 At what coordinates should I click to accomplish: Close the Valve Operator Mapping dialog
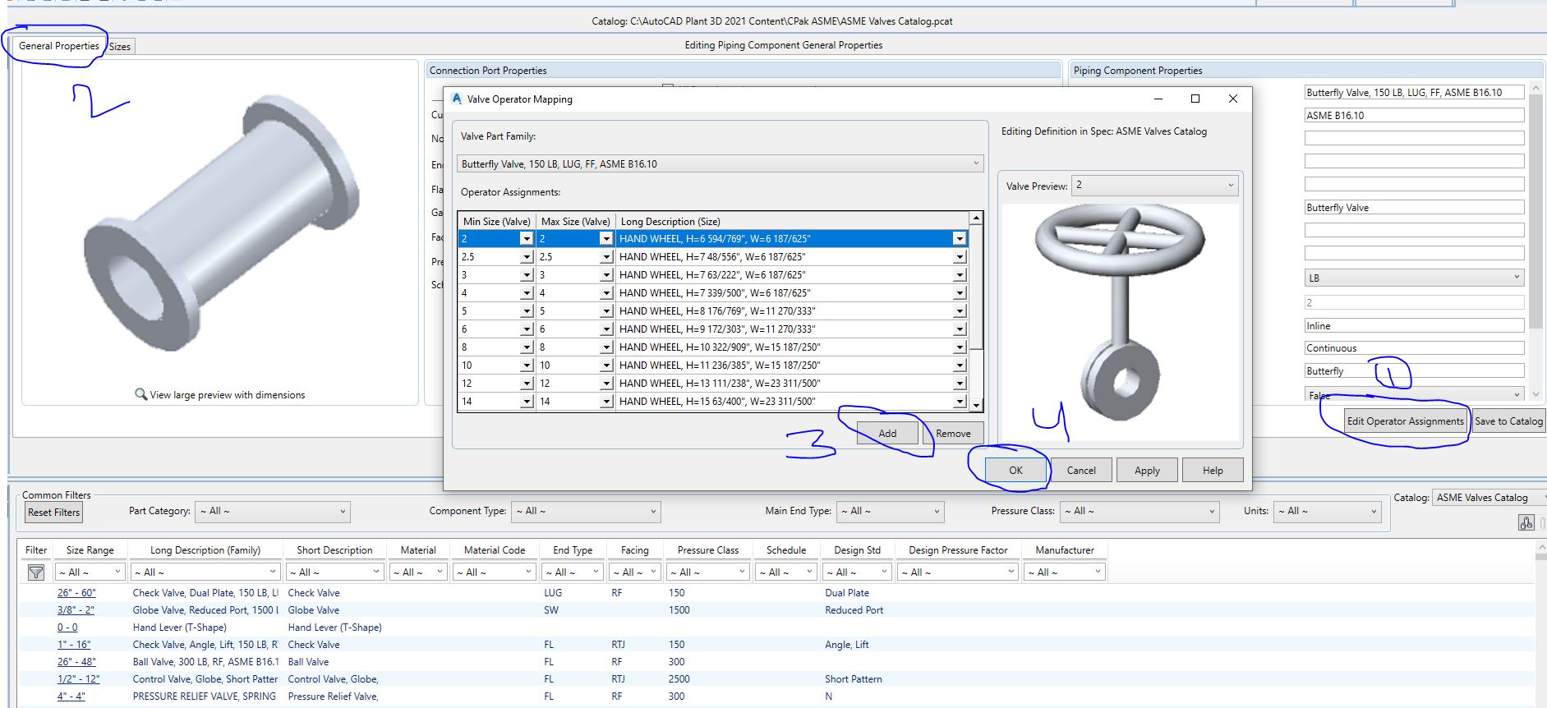coord(1232,99)
